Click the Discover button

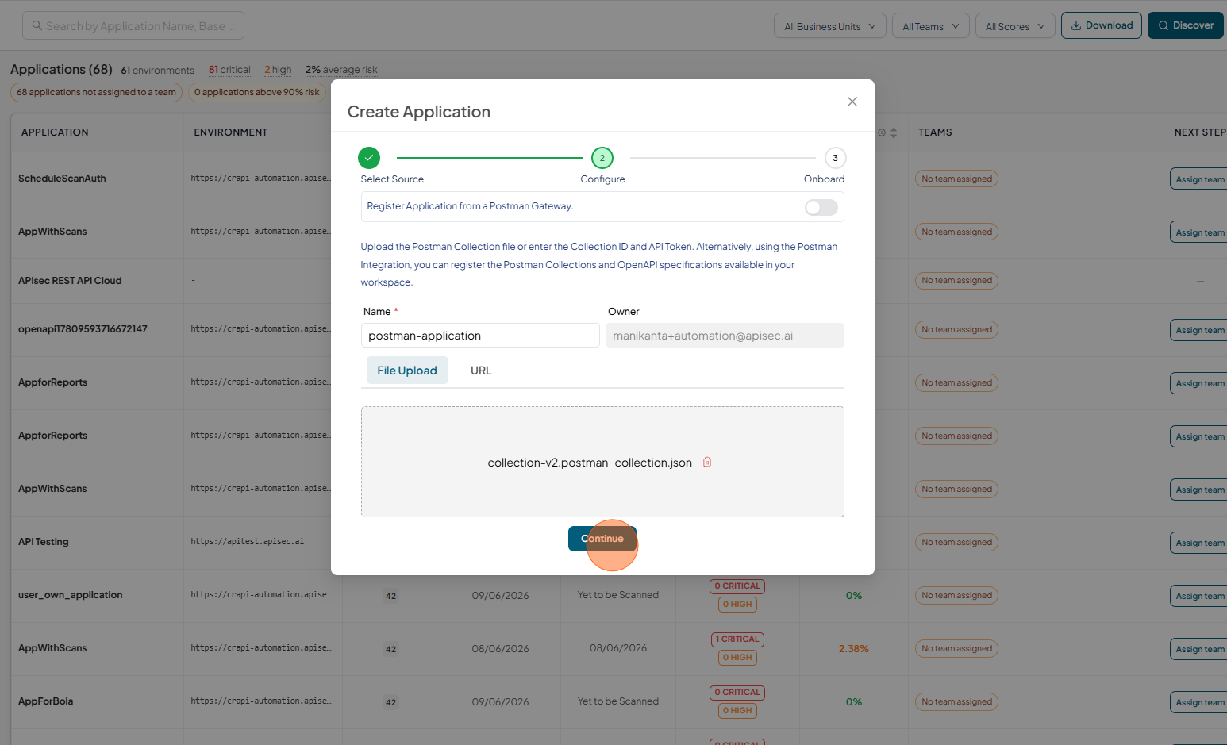(x=1186, y=25)
